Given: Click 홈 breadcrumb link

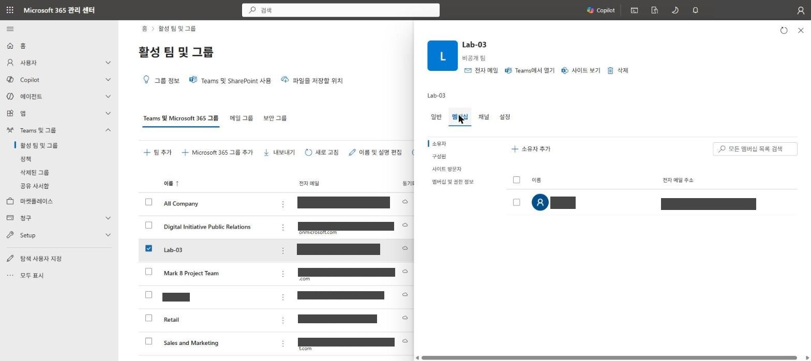Looking at the screenshot, I should tap(144, 28).
